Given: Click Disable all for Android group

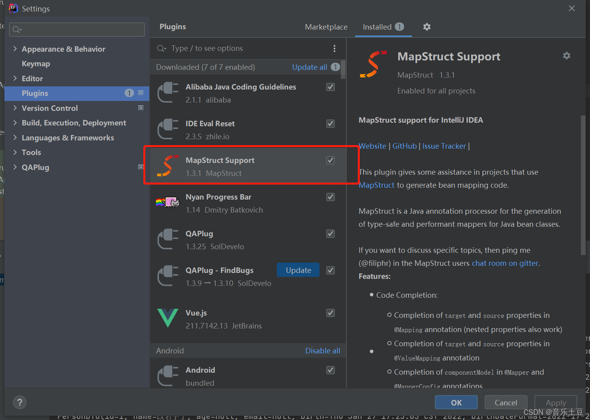Looking at the screenshot, I should tap(323, 351).
